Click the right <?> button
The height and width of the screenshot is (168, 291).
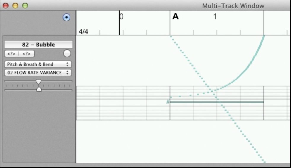[x=27, y=54]
